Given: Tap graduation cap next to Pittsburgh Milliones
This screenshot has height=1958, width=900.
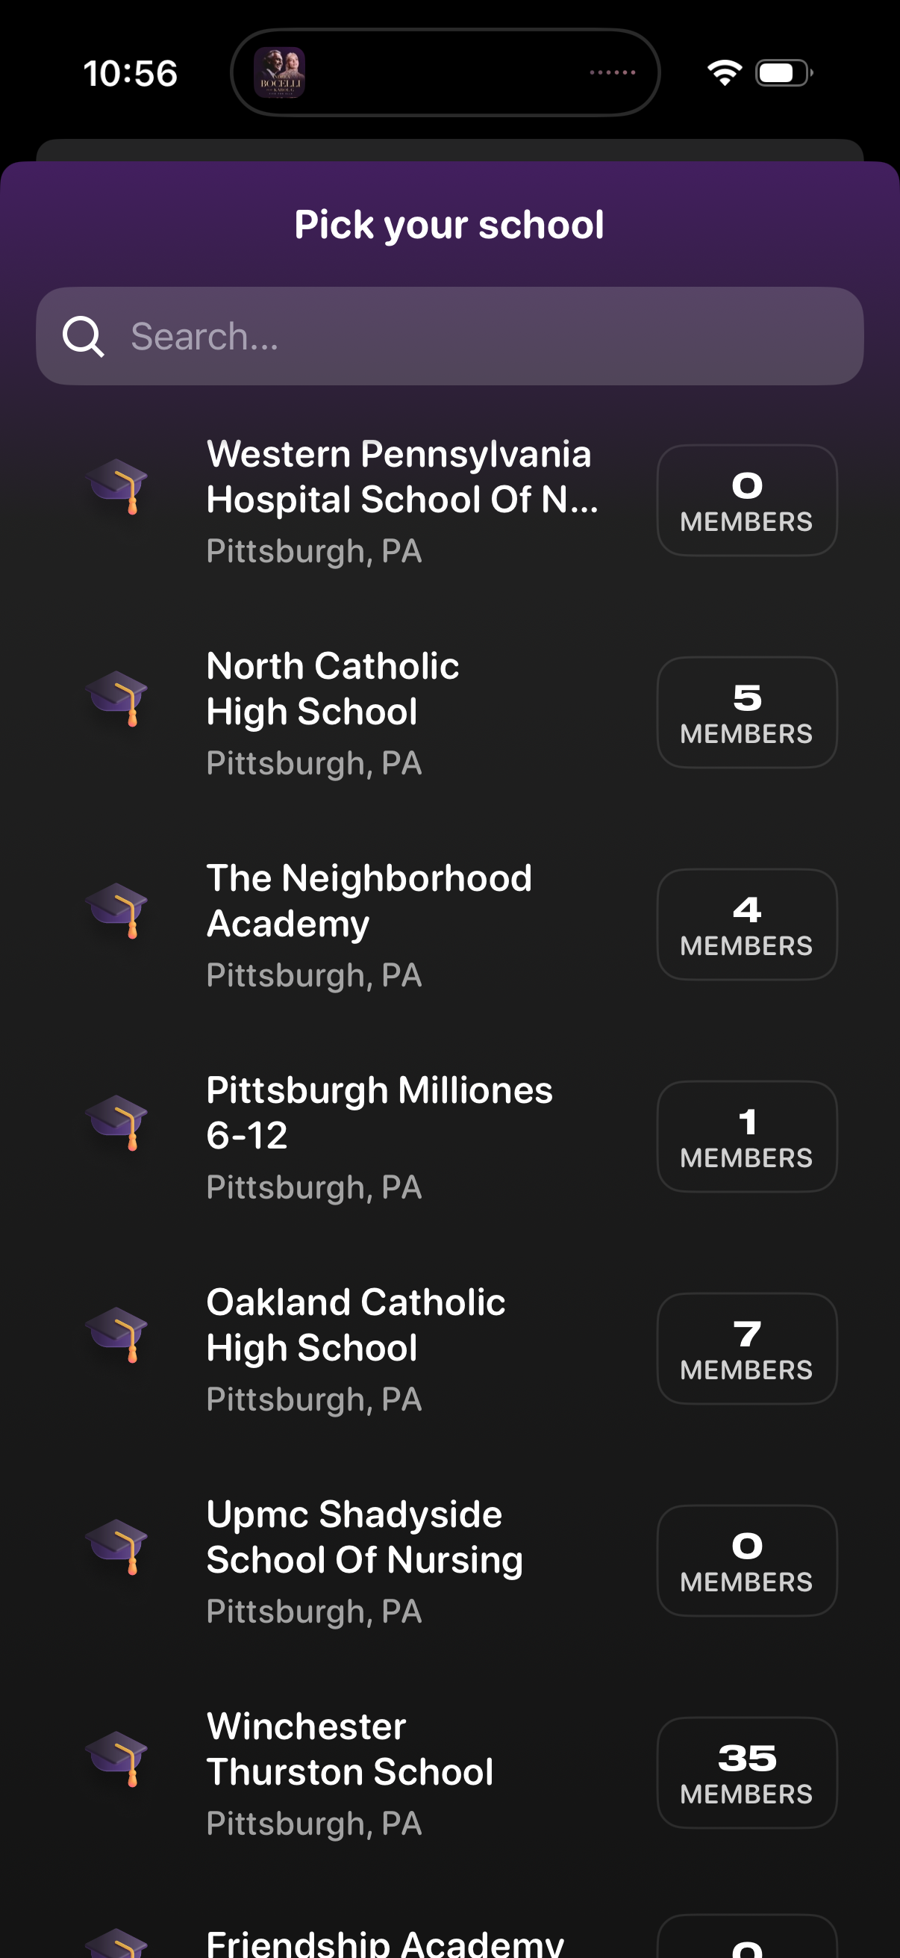Looking at the screenshot, I should [118, 1122].
